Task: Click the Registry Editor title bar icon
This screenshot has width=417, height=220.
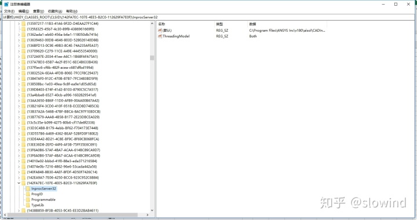Action: 6,4
